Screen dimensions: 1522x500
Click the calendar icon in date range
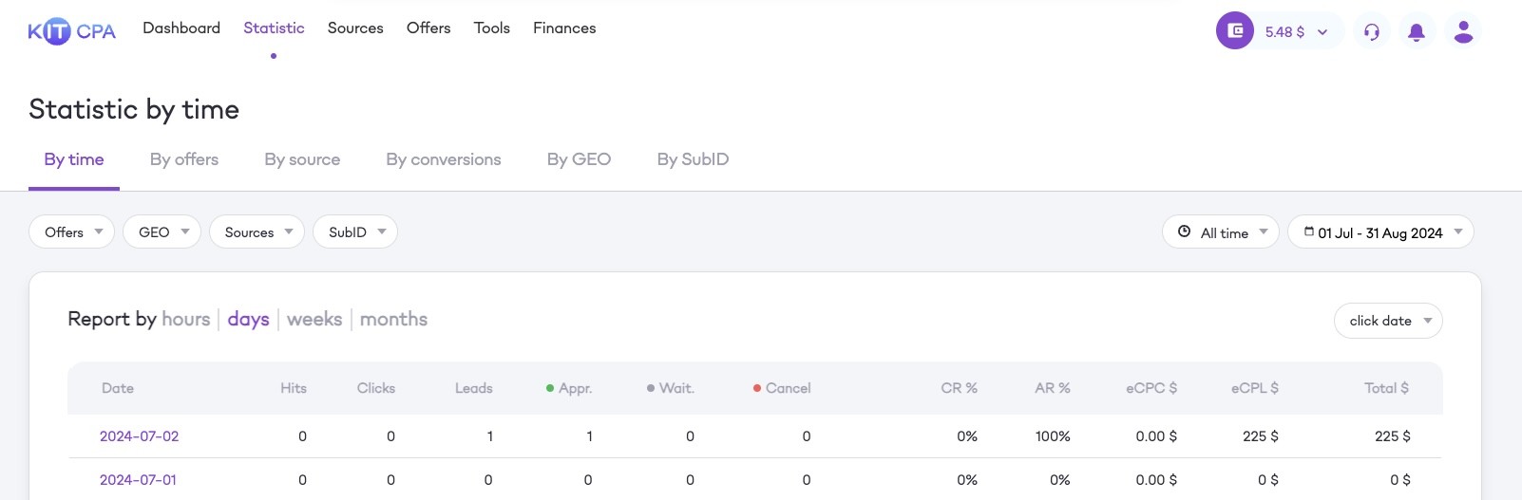tap(1309, 231)
